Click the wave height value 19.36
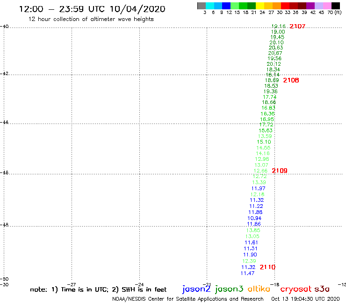 [x=271, y=91]
